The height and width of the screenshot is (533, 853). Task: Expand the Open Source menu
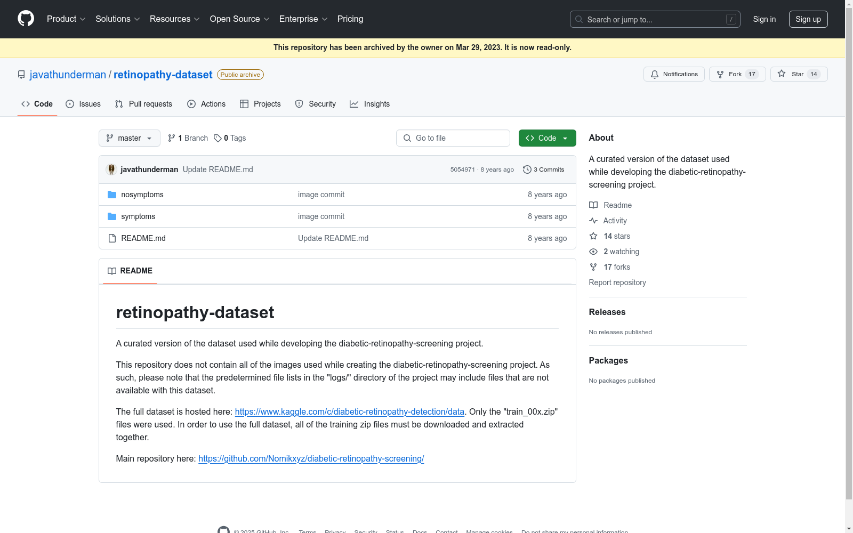click(240, 19)
